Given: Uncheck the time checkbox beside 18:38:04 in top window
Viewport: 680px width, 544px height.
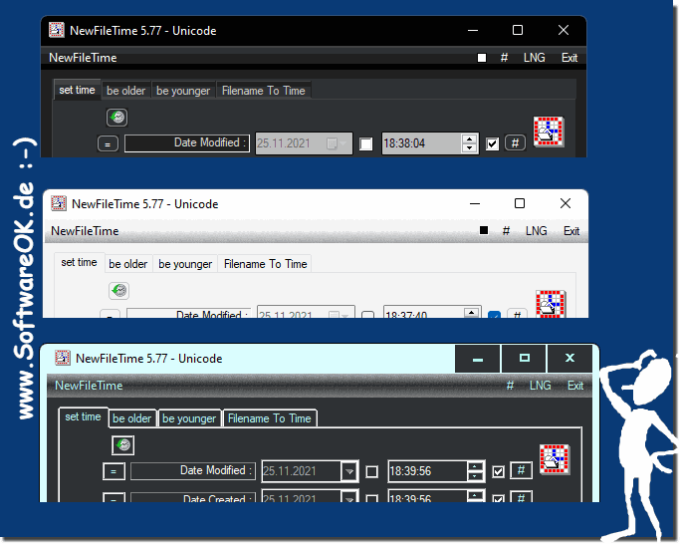Looking at the screenshot, I should pos(492,143).
